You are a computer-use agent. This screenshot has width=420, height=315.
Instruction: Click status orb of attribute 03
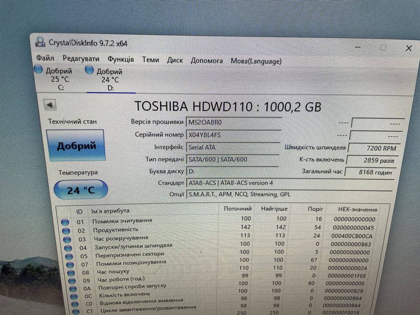pyautogui.click(x=67, y=239)
